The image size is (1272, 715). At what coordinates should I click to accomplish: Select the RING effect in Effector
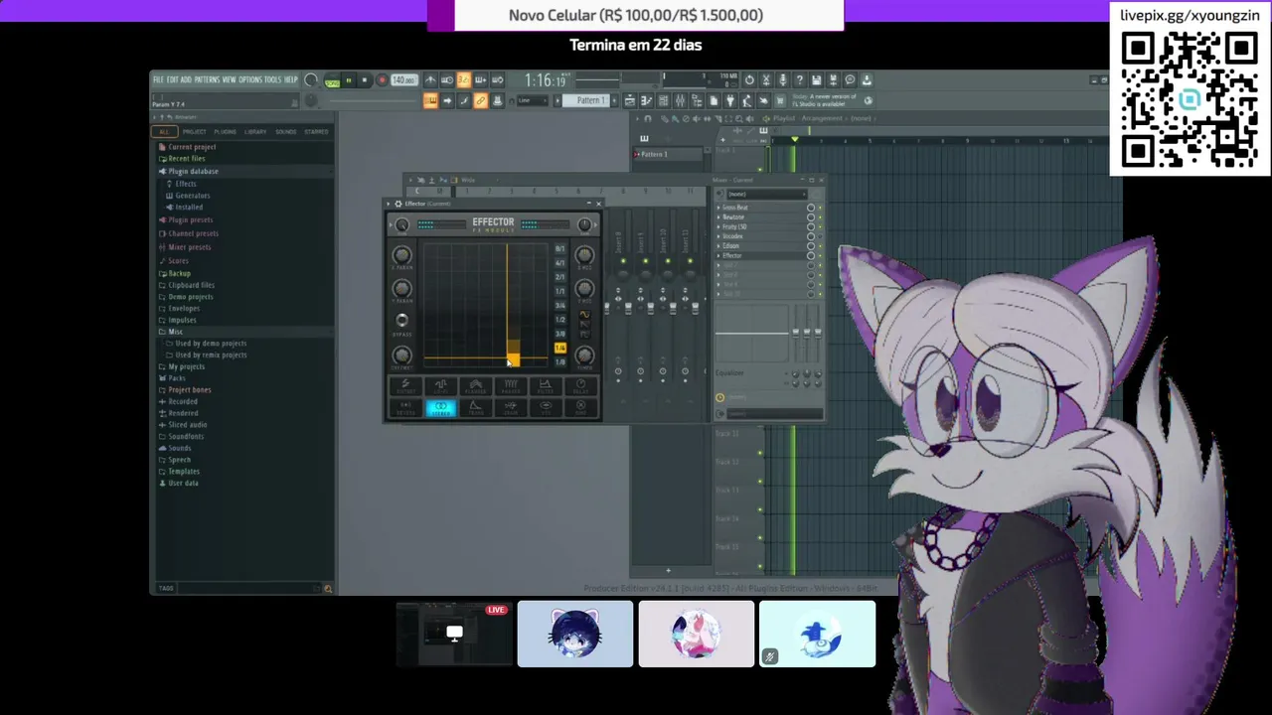pyautogui.click(x=580, y=407)
